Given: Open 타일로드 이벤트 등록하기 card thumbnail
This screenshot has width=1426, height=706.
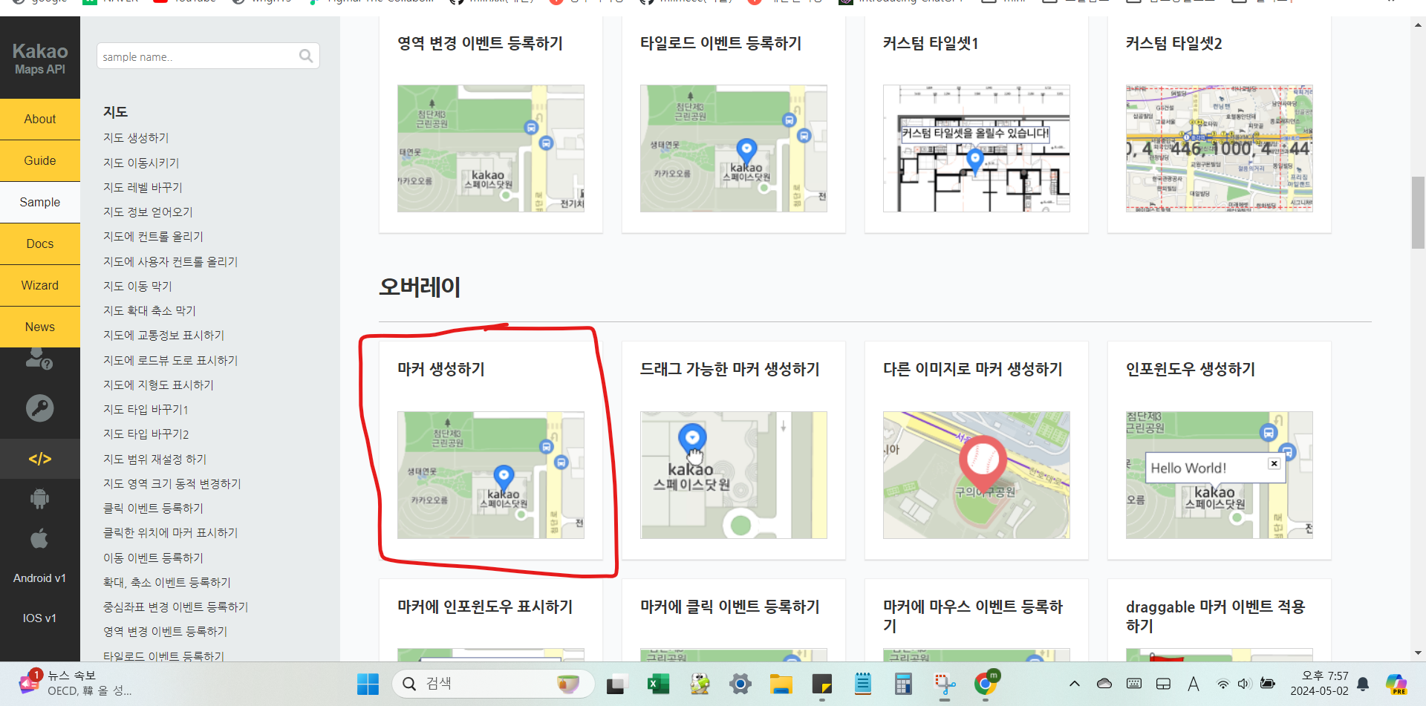Looking at the screenshot, I should click(734, 148).
